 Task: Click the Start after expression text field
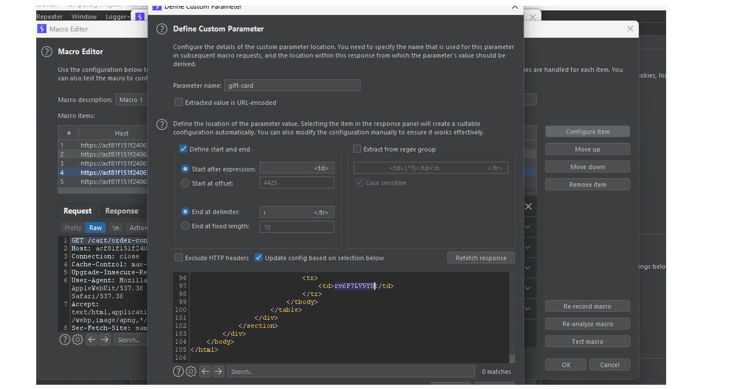(x=297, y=168)
